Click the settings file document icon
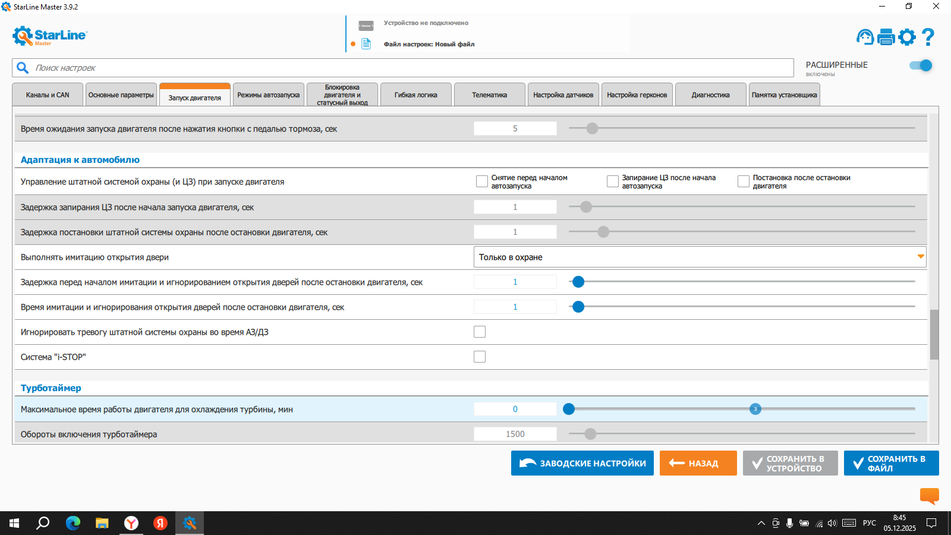 [366, 44]
